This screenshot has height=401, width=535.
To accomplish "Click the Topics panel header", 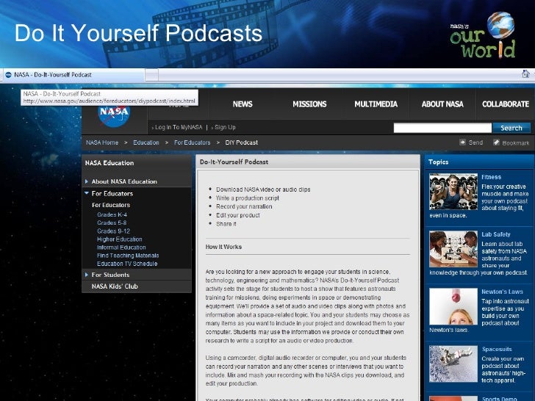I will [x=478, y=162].
